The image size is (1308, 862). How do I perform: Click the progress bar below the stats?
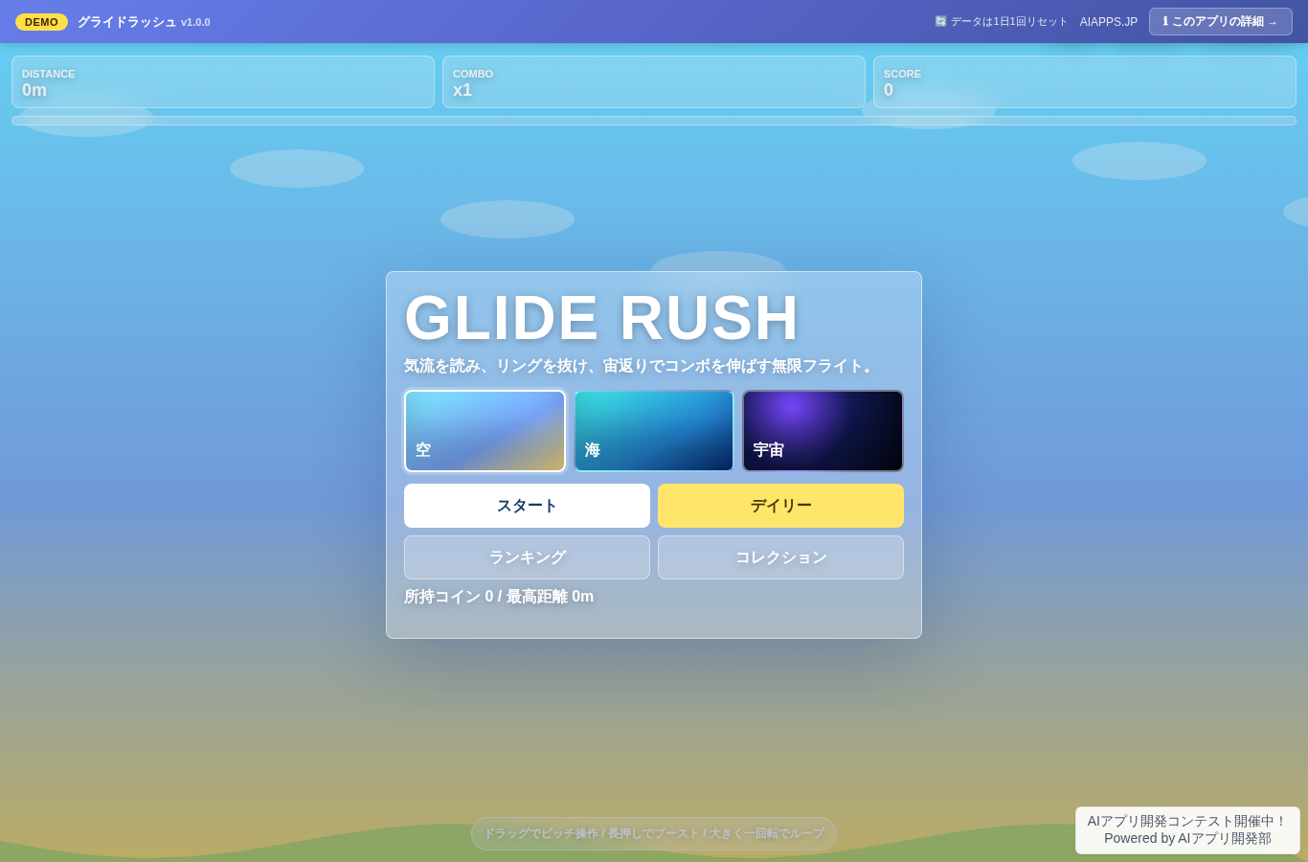pyautogui.click(x=654, y=121)
